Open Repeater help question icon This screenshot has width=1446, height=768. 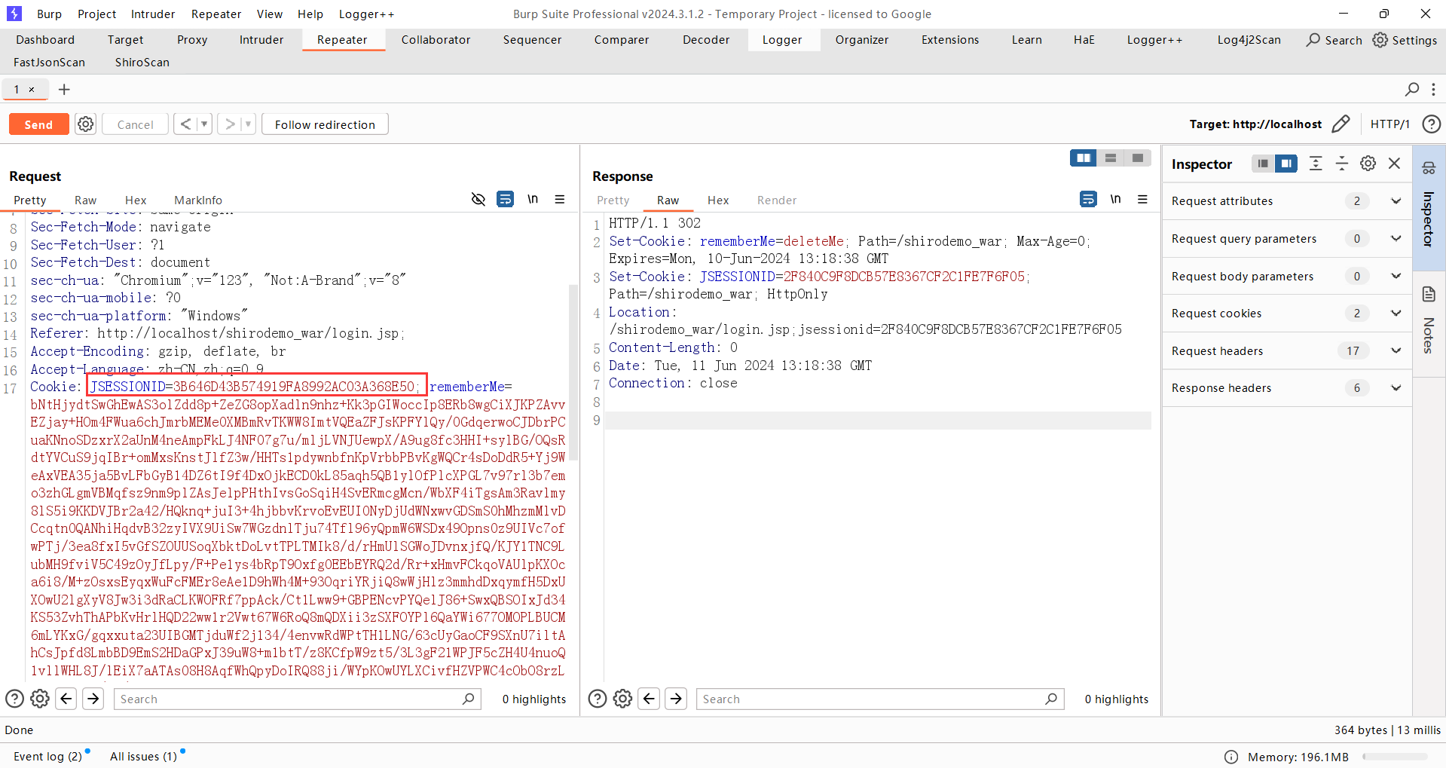[x=1432, y=124]
